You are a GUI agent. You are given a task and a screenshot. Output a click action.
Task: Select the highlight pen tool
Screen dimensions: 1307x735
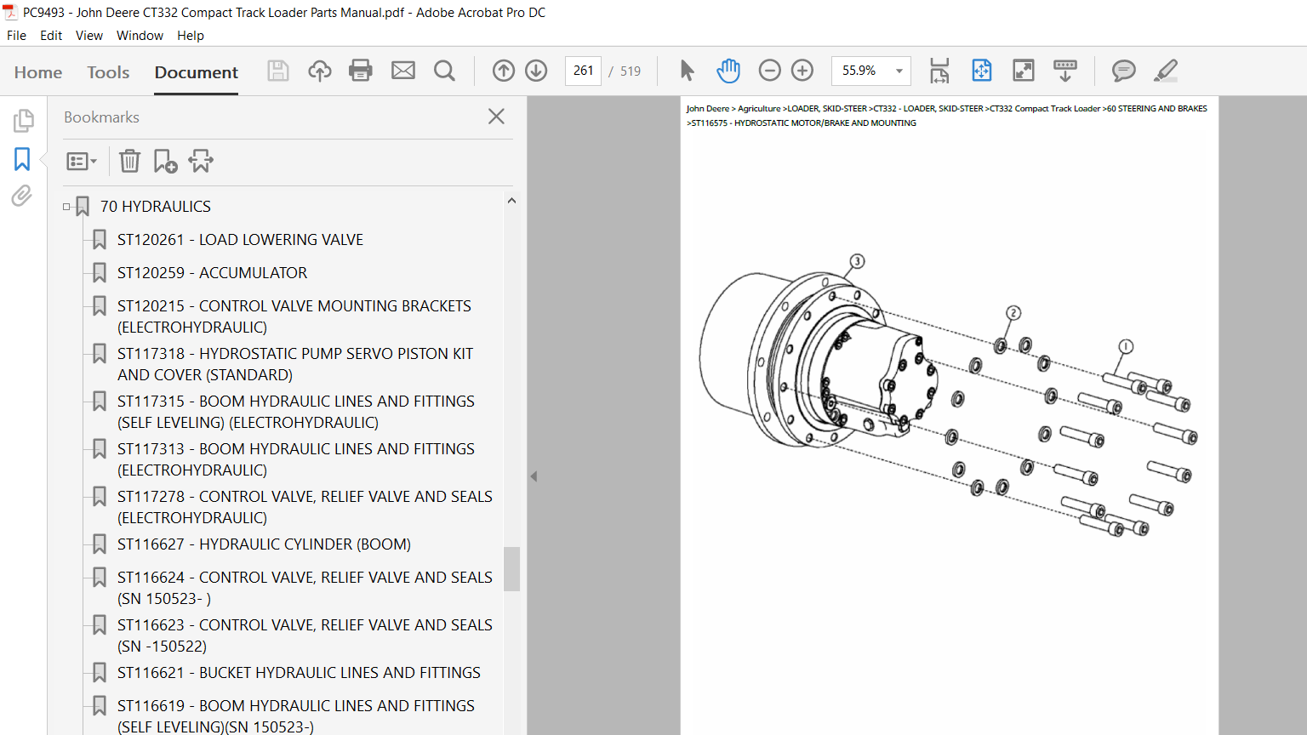click(1166, 71)
